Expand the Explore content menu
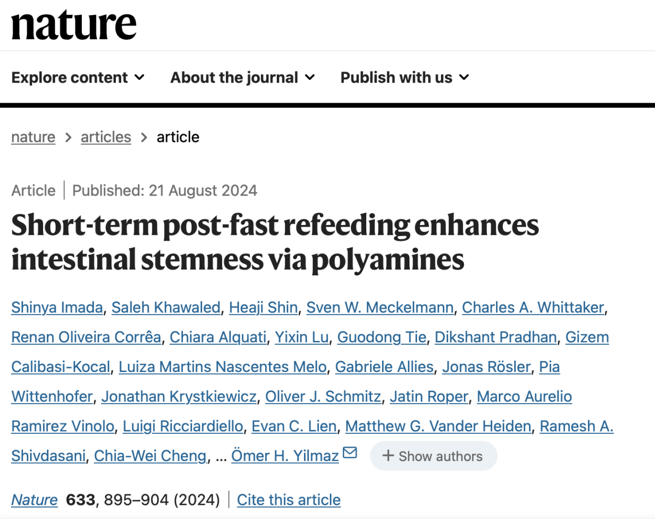This screenshot has width=655, height=519. (x=78, y=78)
